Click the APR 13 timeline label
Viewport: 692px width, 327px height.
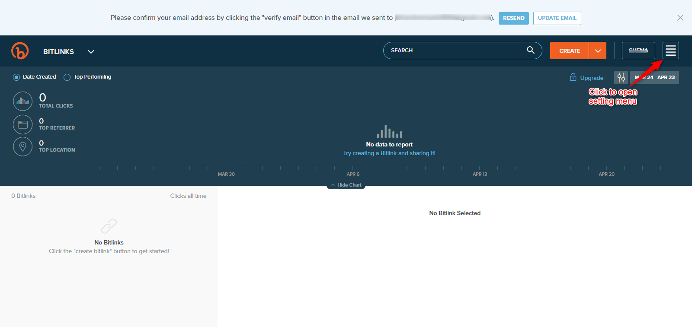[x=480, y=174]
